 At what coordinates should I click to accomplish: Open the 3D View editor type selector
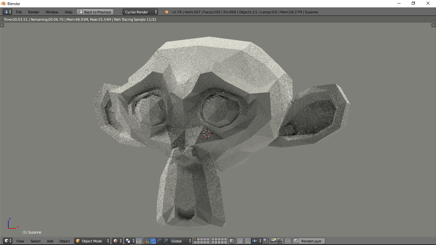click(x=7, y=241)
